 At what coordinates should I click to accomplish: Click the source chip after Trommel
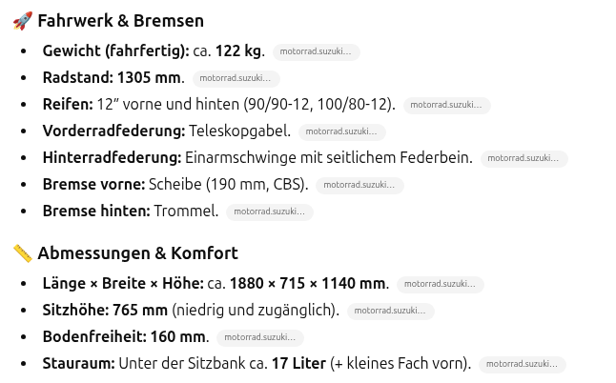click(269, 212)
